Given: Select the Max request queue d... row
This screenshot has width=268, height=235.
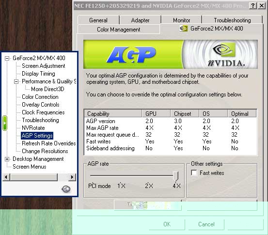Looking at the screenshot, I should tap(171, 135).
